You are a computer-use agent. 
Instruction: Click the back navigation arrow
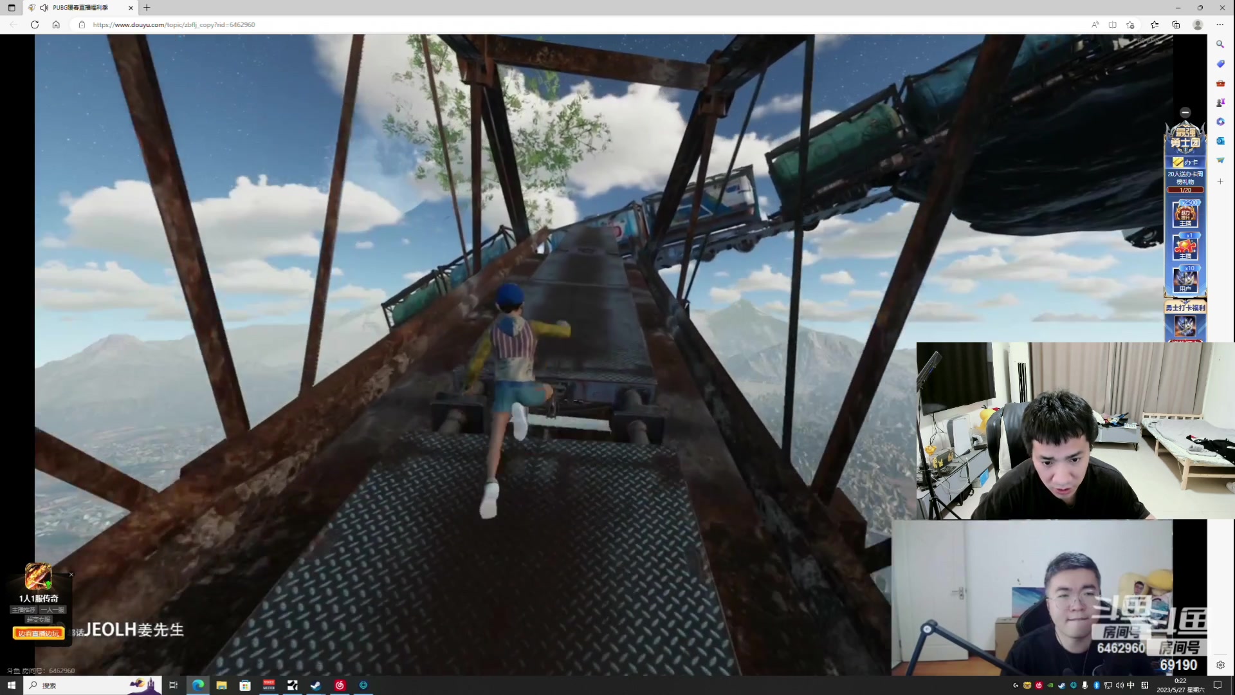click(x=14, y=24)
